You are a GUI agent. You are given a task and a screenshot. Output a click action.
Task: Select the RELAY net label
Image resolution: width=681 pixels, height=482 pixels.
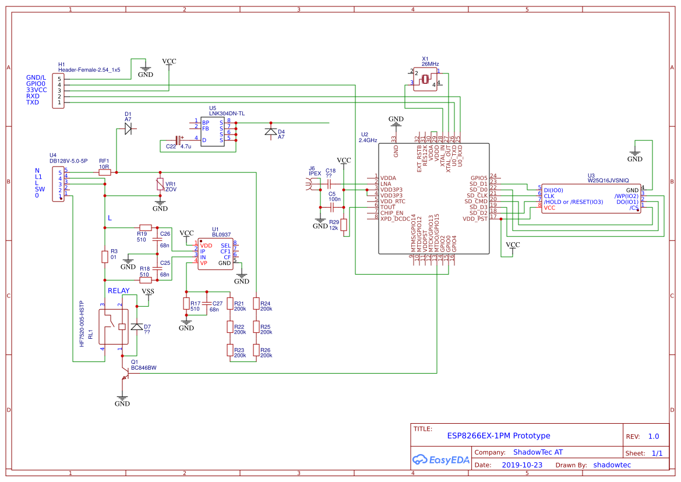118,290
